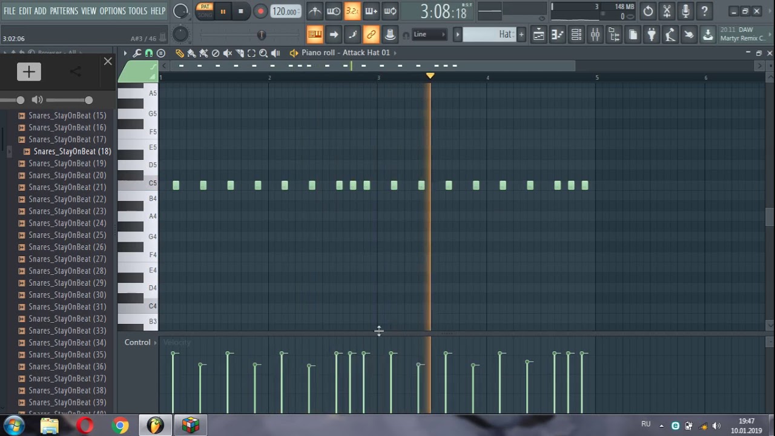Open the Channel rack view button
The height and width of the screenshot is (436, 775).
576,35
